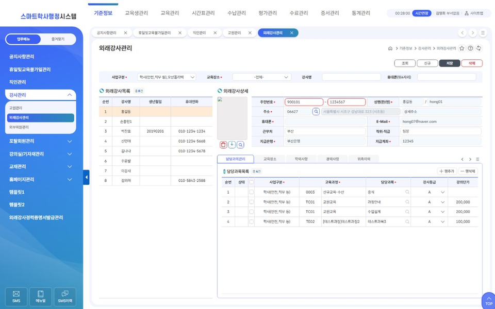Image resolution: width=495 pixels, height=309 pixels.
Task: Click the 신규 new button
Action: (x=427, y=63)
